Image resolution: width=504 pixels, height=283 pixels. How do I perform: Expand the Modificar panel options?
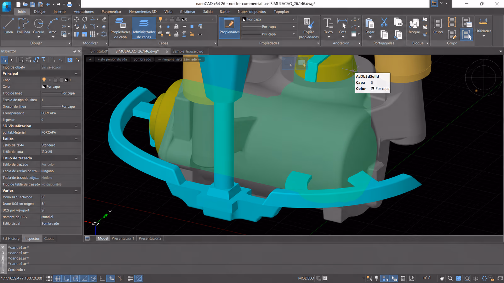tap(106, 43)
